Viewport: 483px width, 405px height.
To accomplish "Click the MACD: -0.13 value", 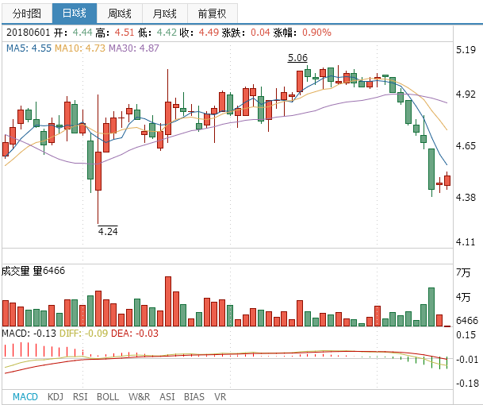I will tap(29, 334).
